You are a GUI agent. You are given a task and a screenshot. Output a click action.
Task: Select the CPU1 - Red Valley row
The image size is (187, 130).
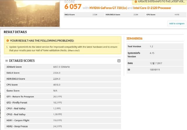click(63, 108)
